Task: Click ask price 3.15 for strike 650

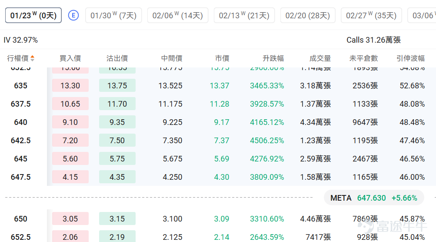Action: pos(117,218)
